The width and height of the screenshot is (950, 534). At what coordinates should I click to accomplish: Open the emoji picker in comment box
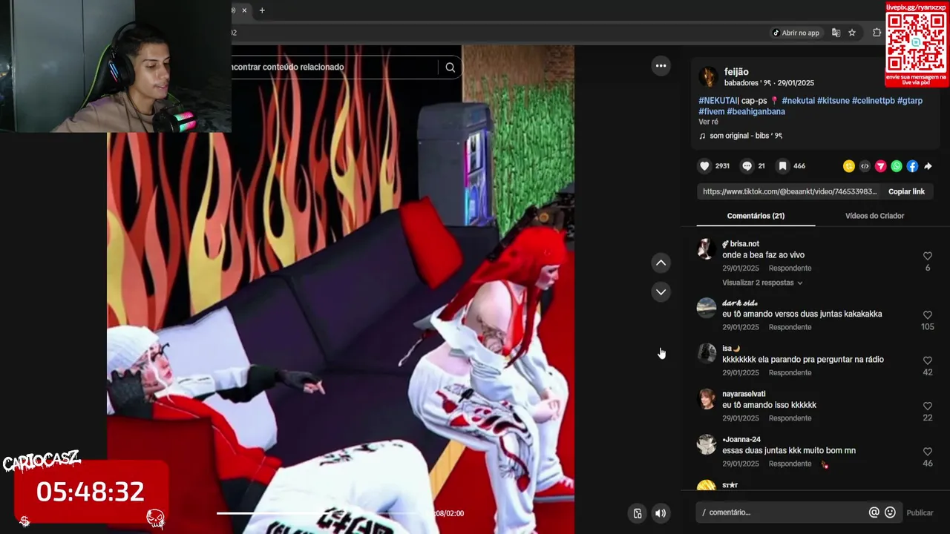[x=890, y=512]
